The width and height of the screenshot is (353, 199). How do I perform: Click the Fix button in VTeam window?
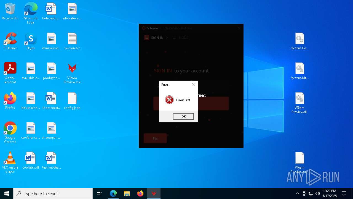[155, 138]
